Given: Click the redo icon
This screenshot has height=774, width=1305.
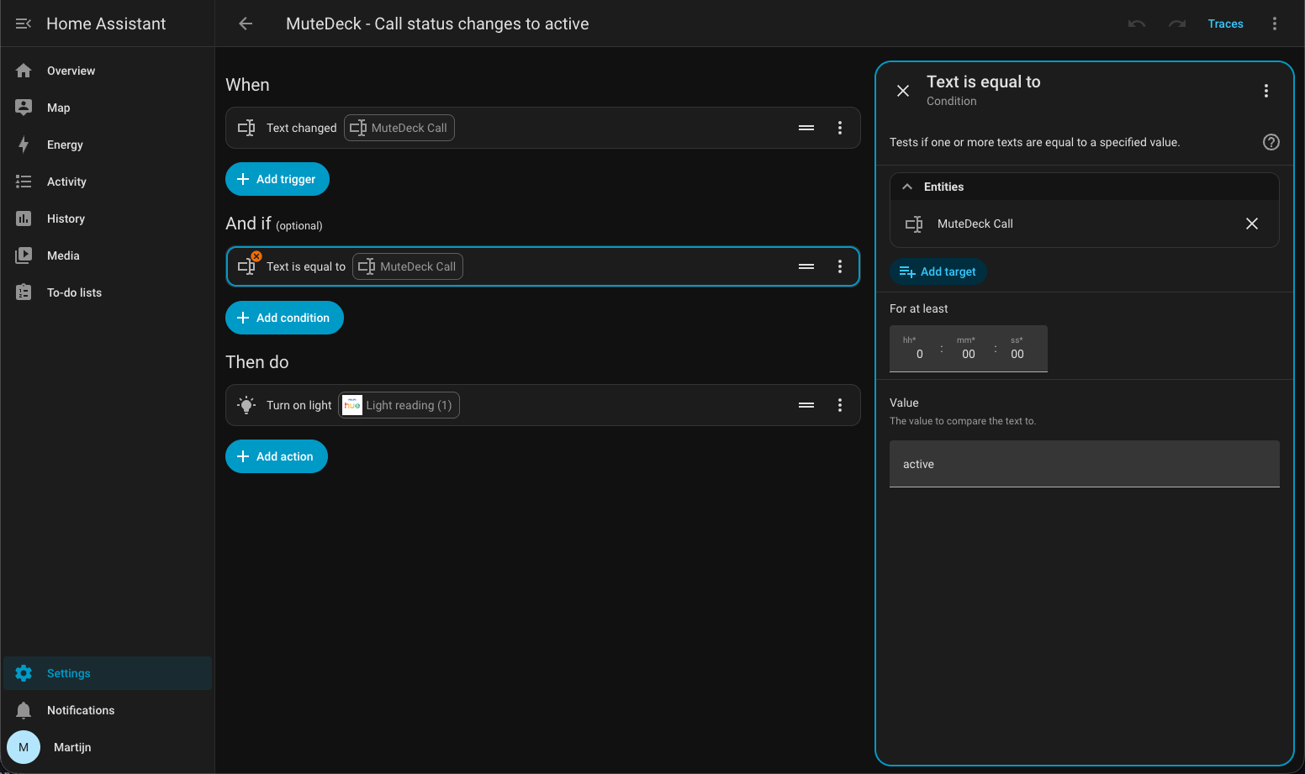Looking at the screenshot, I should pyautogui.click(x=1177, y=24).
